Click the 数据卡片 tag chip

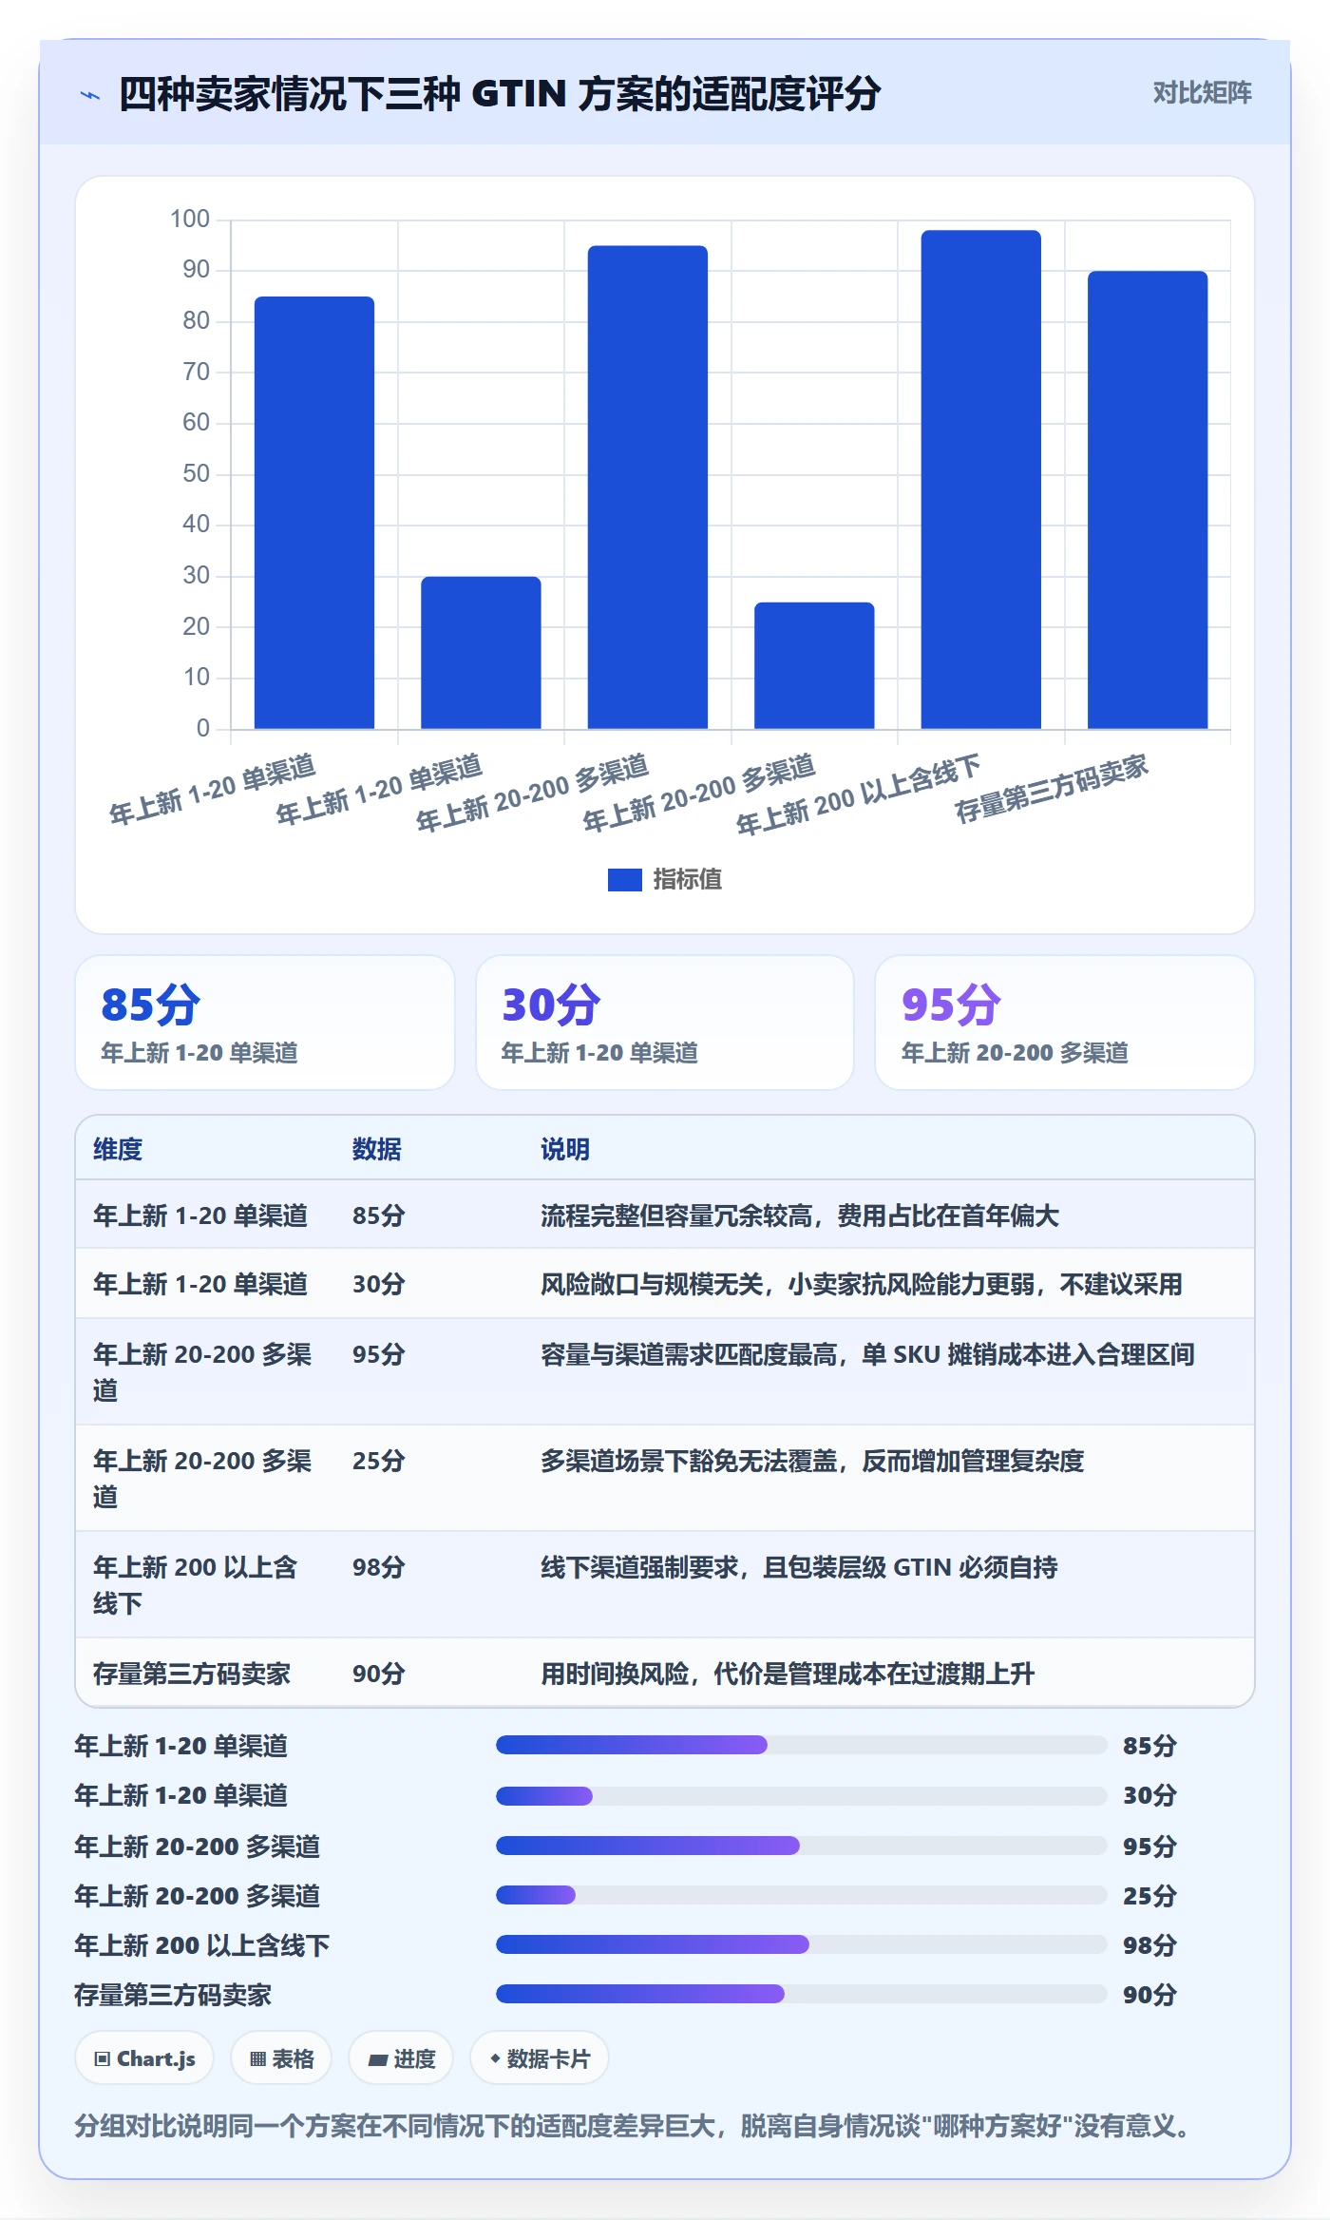pyautogui.click(x=540, y=2058)
